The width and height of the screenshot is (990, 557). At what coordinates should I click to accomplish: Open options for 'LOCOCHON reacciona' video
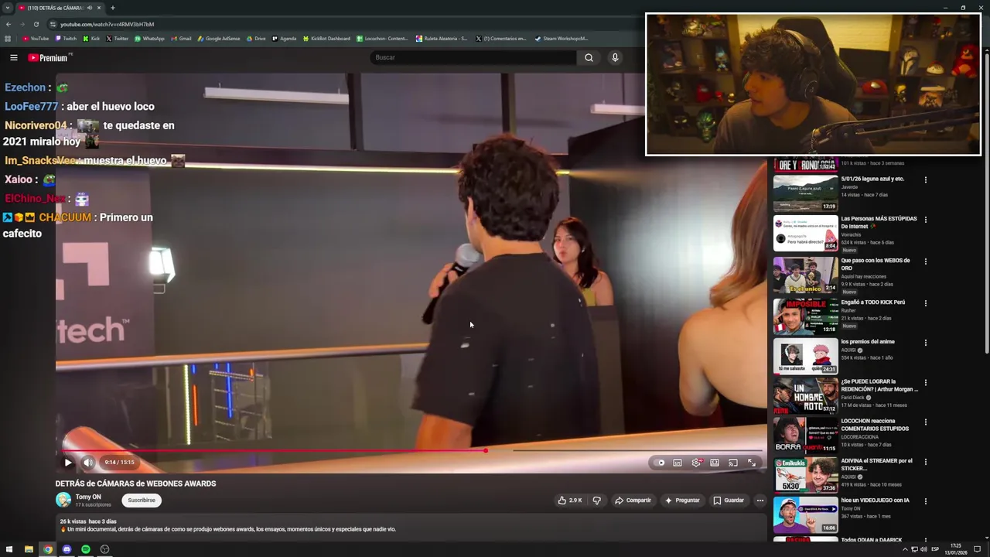[x=925, y=422]
